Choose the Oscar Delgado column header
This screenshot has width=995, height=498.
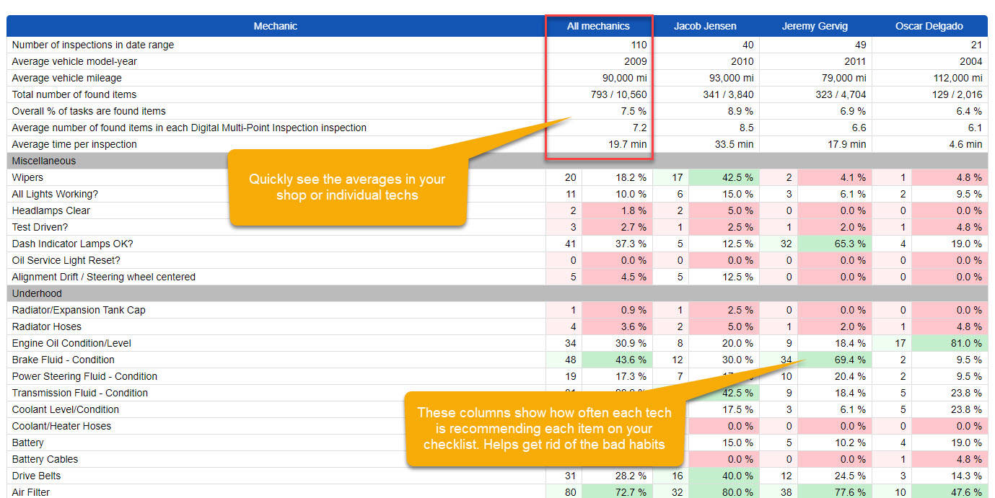tap(929, 26)
